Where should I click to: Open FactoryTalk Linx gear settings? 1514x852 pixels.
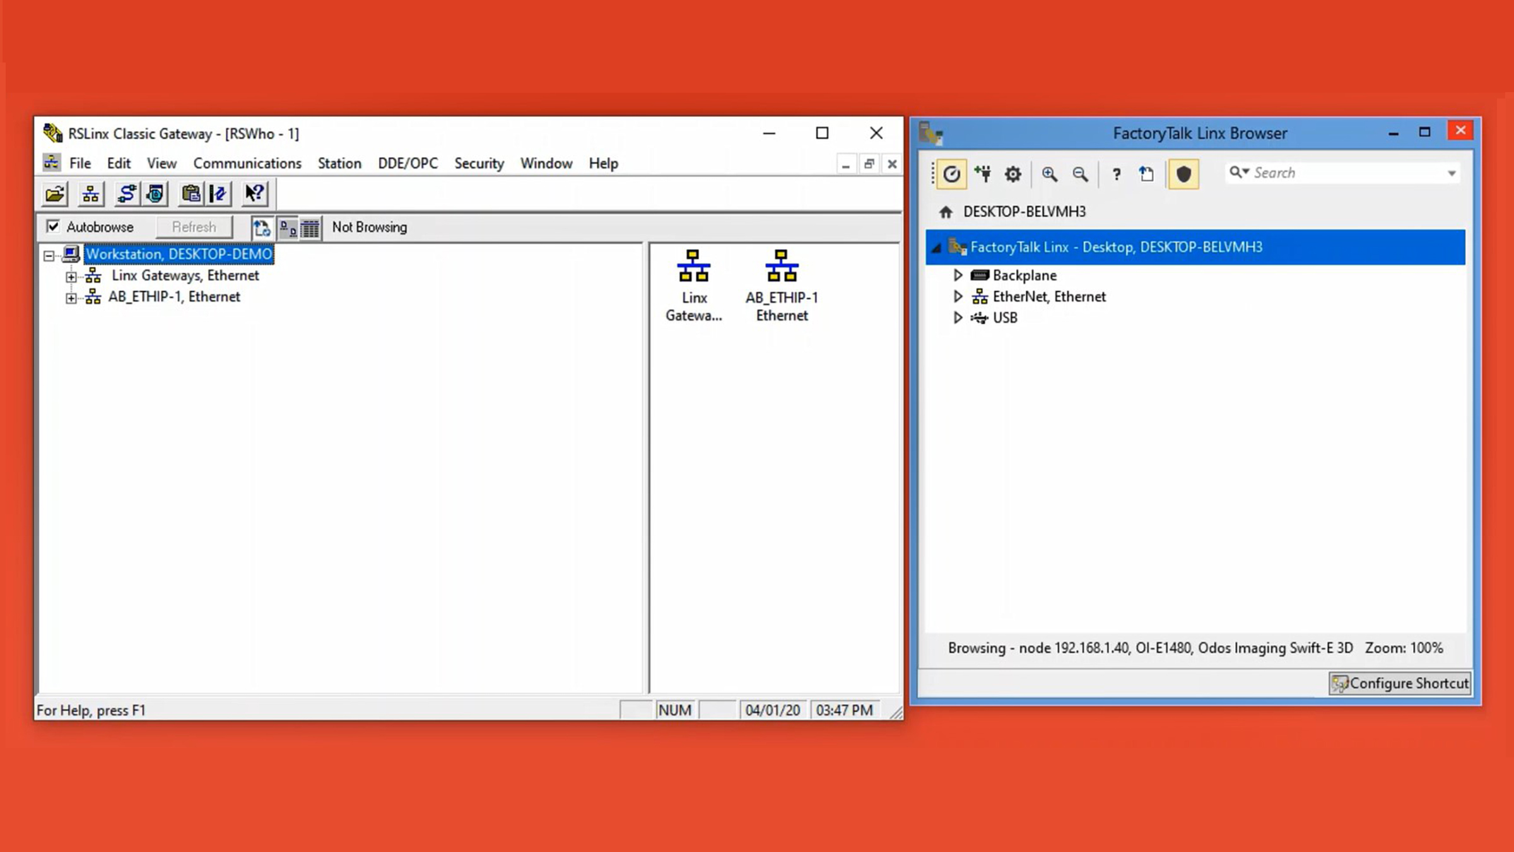(1012, 174)
